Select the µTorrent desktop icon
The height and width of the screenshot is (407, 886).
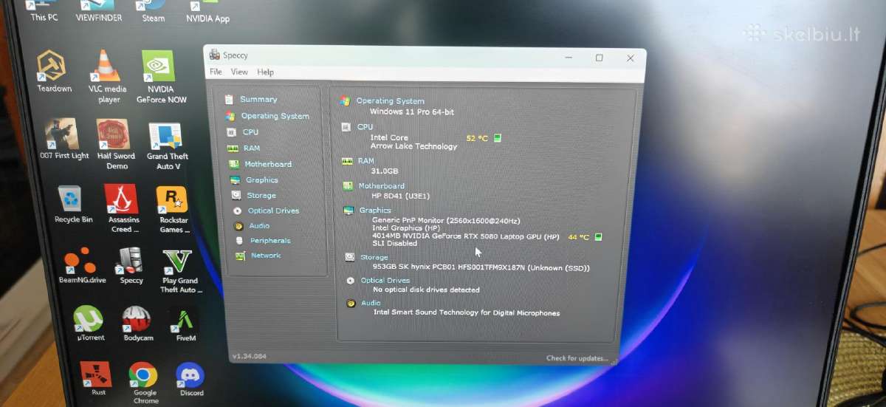coord(90,324)
